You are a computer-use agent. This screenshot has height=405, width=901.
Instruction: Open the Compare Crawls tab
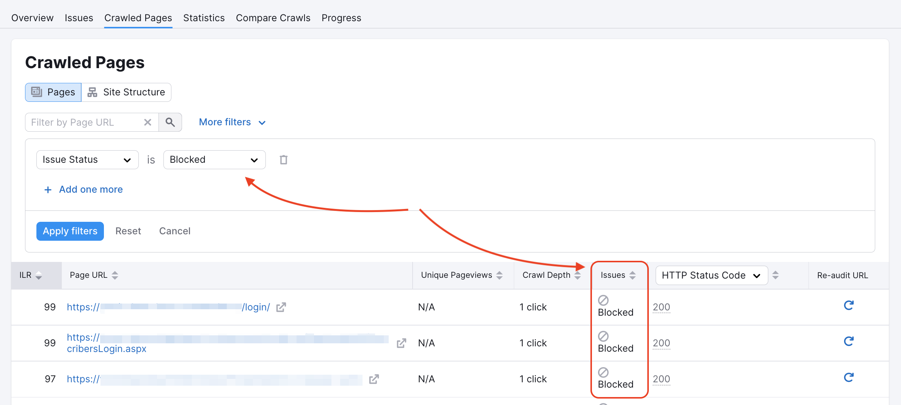click(273, 18)
